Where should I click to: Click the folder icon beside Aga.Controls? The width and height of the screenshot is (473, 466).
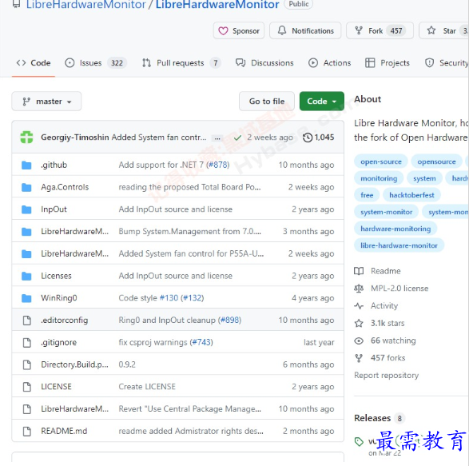tap(26, 187)
